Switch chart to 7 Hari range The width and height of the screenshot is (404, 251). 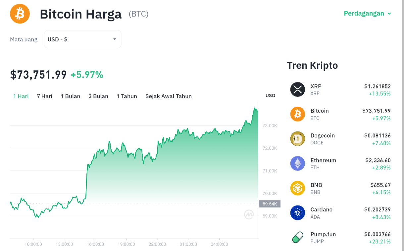pos(45,96)
